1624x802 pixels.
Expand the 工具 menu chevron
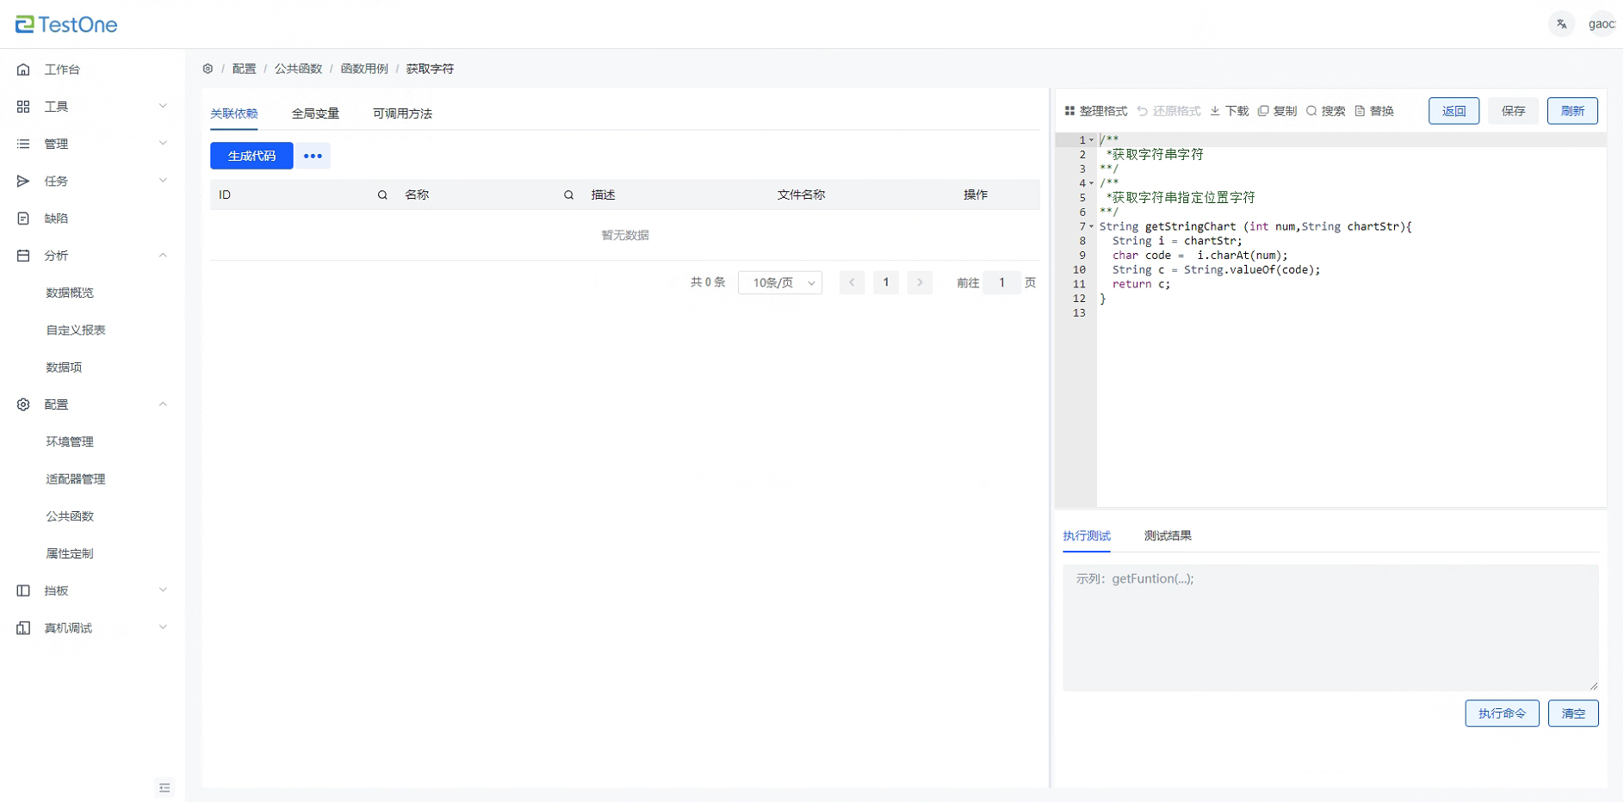(163, 106)
